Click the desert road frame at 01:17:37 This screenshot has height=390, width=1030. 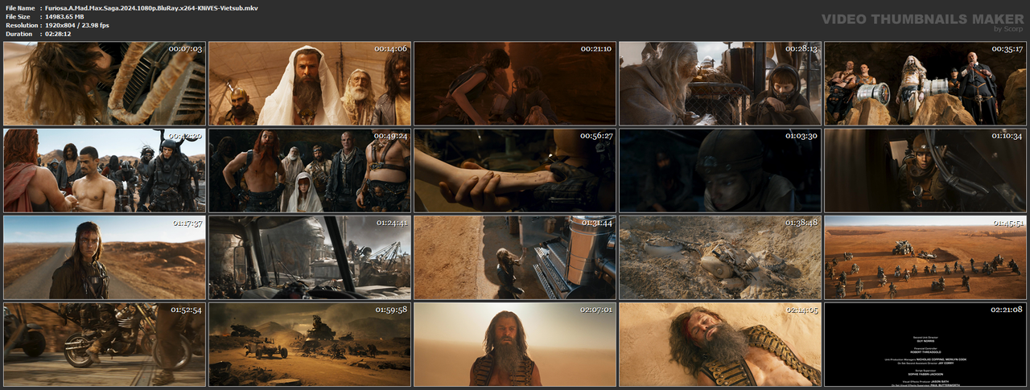[x=105, y=257]
